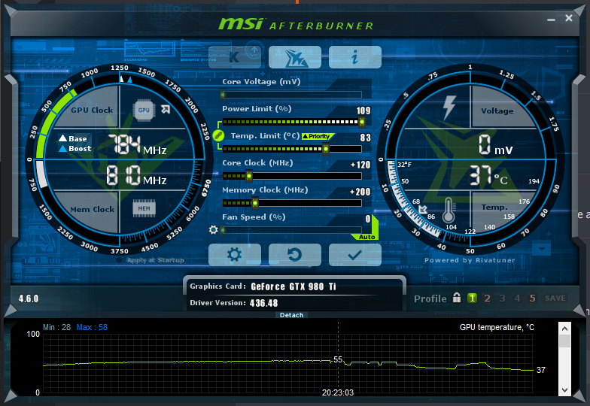Toggle the Temp. Limit Priority button
The height and width of the screenshot is (406, 590).
[x=318, y=137]
